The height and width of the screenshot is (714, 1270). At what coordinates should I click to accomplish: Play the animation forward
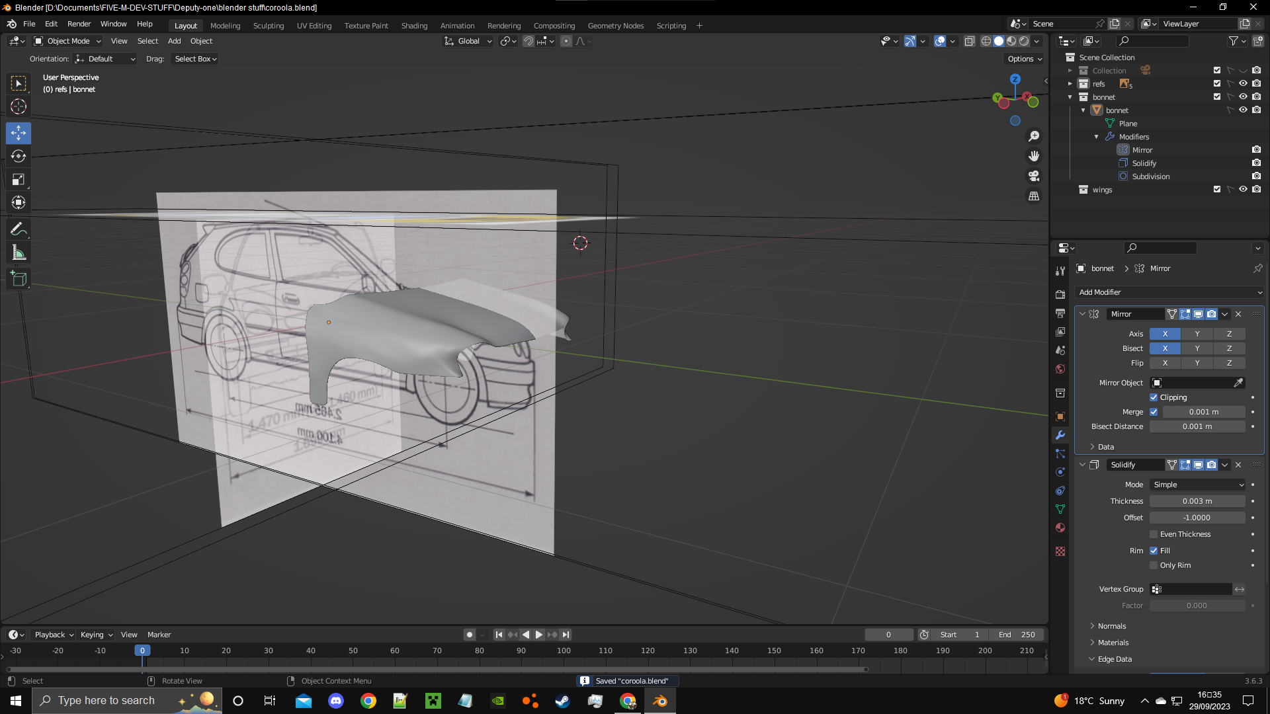click(x=539, y=635)
